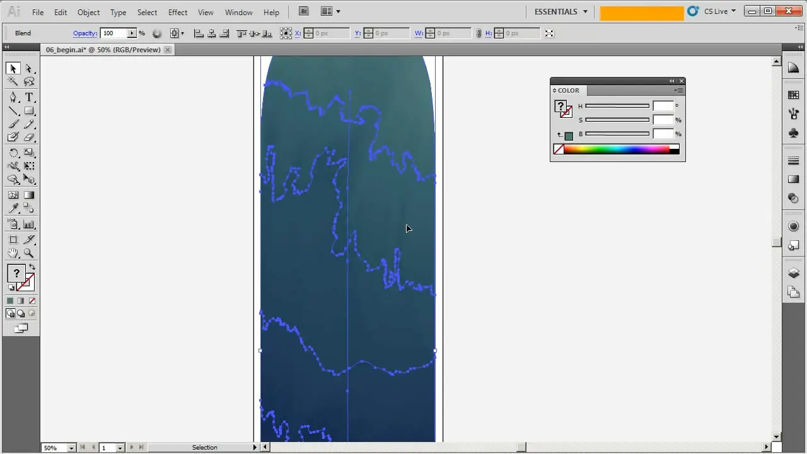
Task: Select the Eraser tool
Action: (x=29, y=137)
